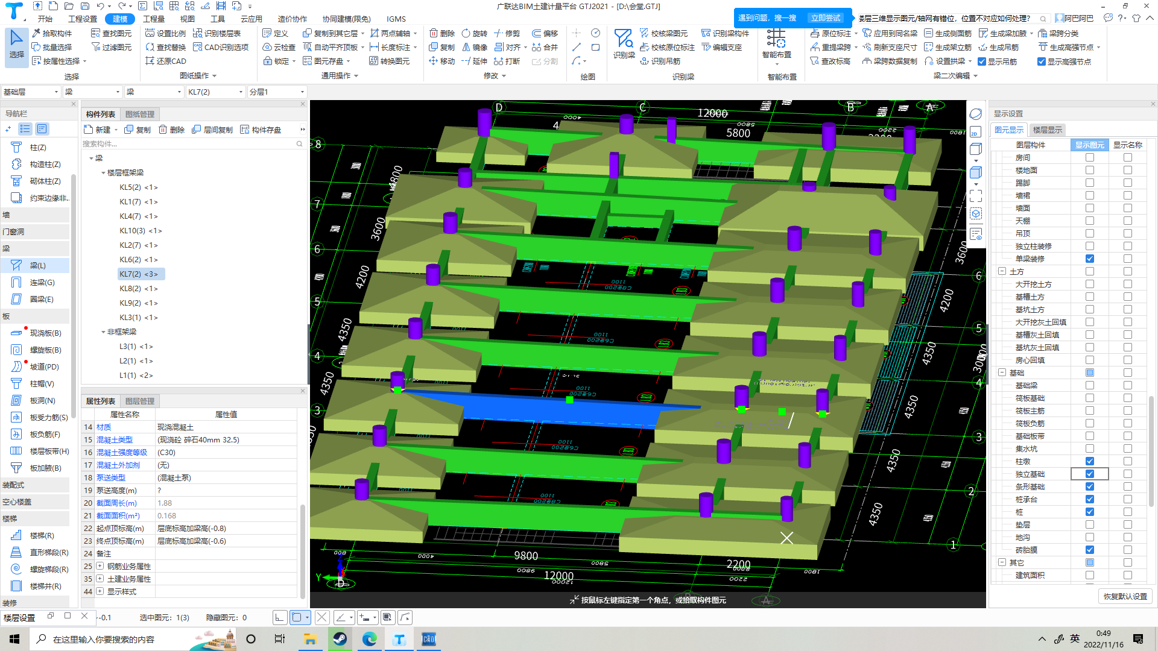Open the 云应用 ribbon tab
The image size is (1158, 651).
point(252,19)
